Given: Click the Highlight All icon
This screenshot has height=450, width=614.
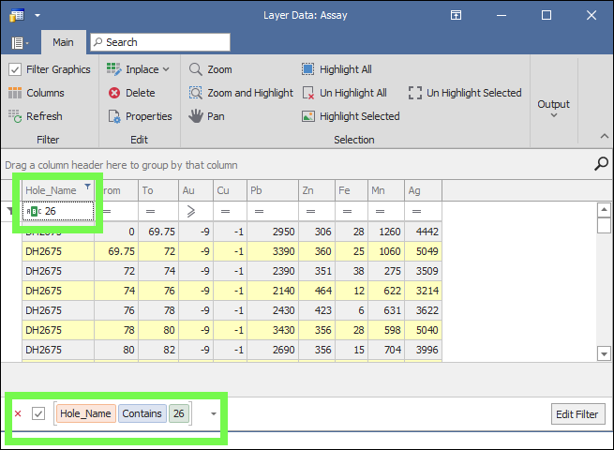Looking at the screenshot, I should (x=308, y=69).
